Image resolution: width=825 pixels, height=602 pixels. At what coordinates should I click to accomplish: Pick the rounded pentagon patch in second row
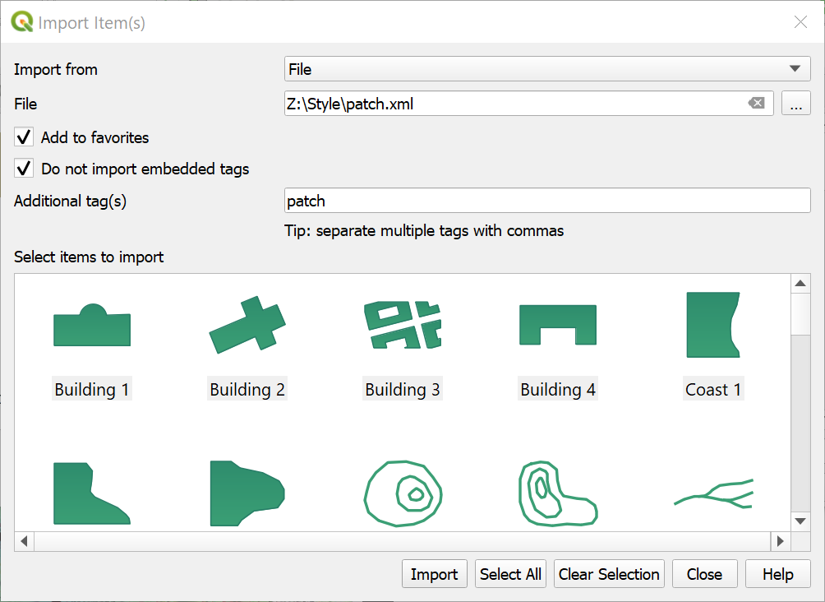[247, 493]
